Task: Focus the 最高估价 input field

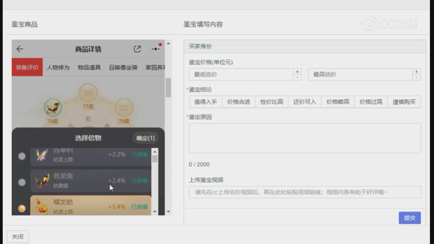Action: 360,74
